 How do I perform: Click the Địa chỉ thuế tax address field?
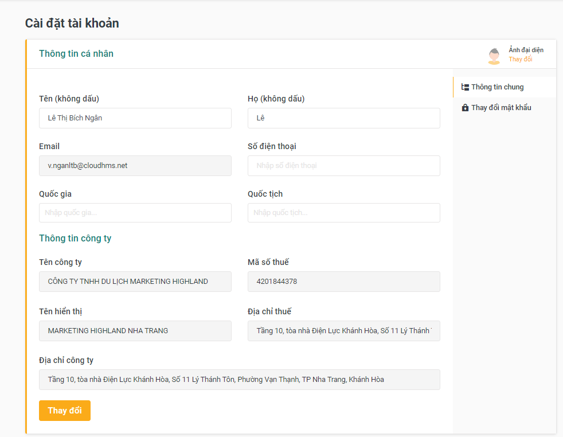tap(344, 331)
